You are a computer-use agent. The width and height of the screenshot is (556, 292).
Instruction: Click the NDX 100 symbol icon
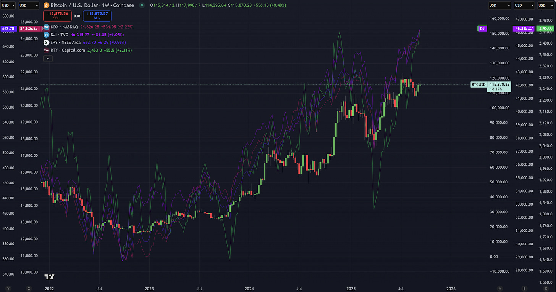click(x=46, y=27)
